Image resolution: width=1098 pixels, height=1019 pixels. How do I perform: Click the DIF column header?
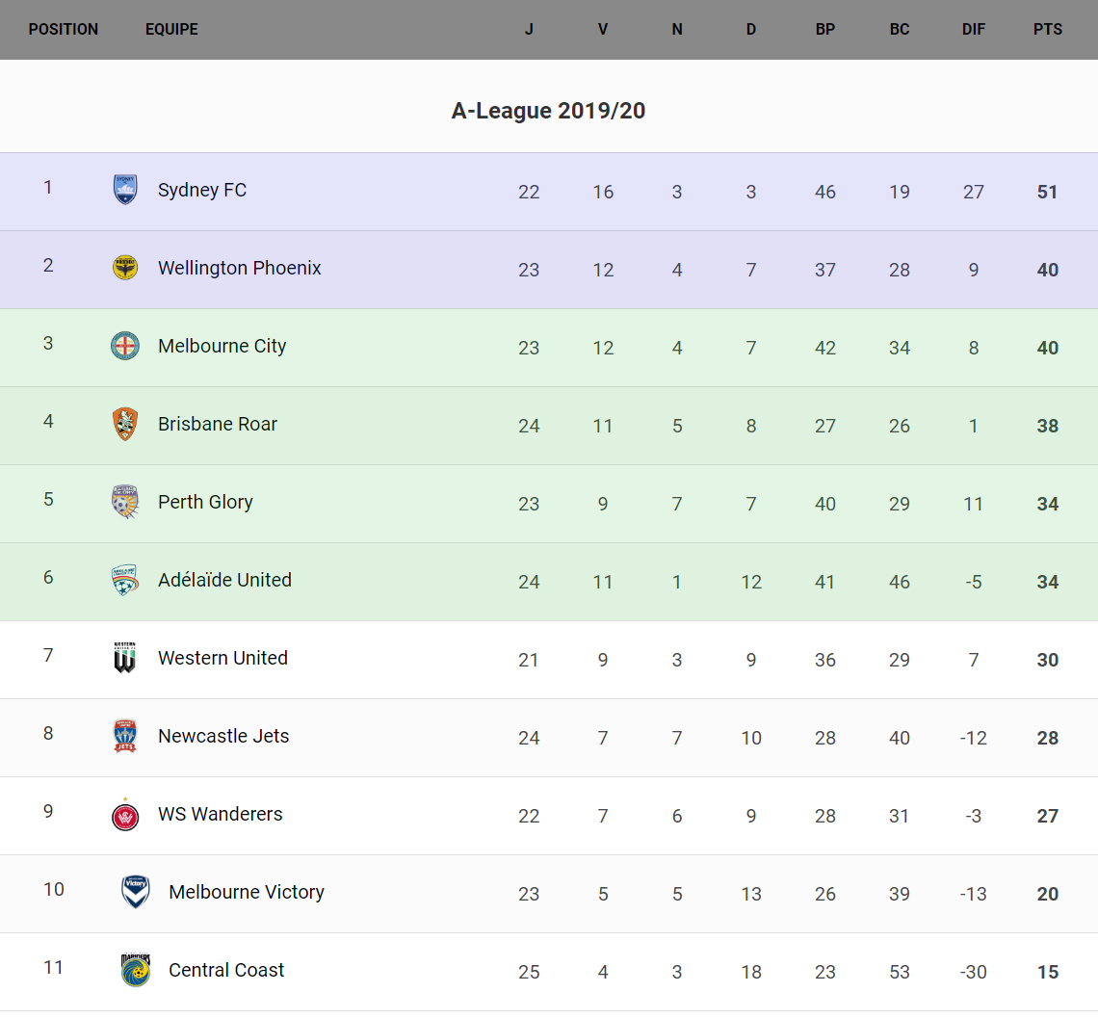click(x=974, y=29)
